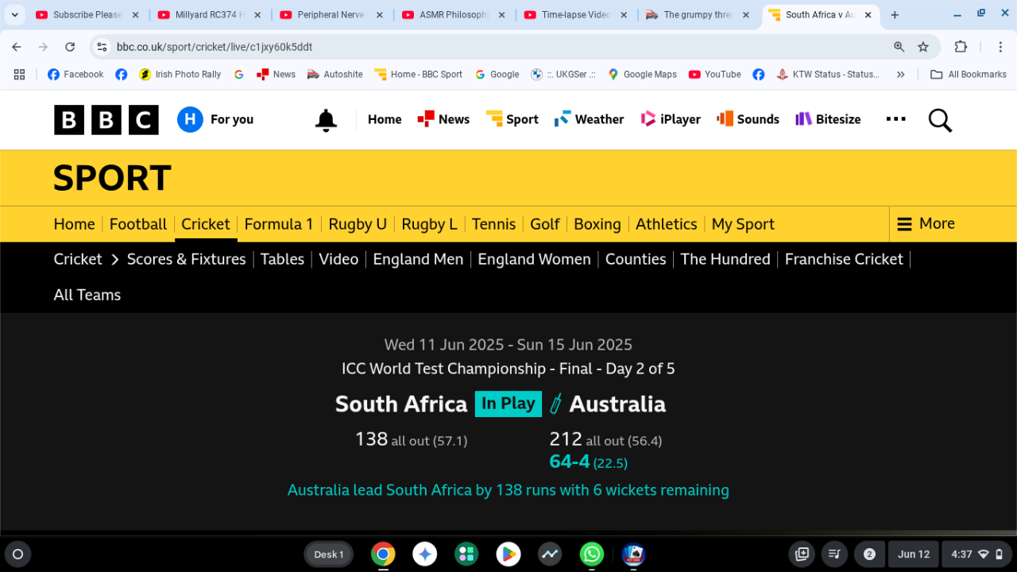This screenshot has height=572, width=1017.
Task: Open the BBC logo homepage link
Action: [106, 120]
